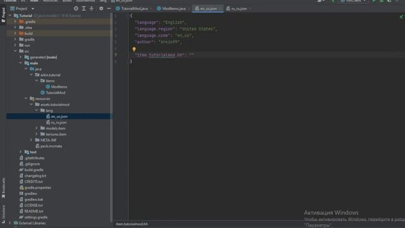This screenshot has height=228, width=405.
Task: Click the Project panel vertical scrollbar
Action: 111,117
